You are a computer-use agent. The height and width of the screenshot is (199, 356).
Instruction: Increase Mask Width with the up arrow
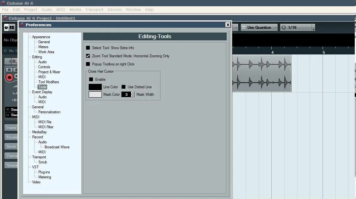(133, 93)
